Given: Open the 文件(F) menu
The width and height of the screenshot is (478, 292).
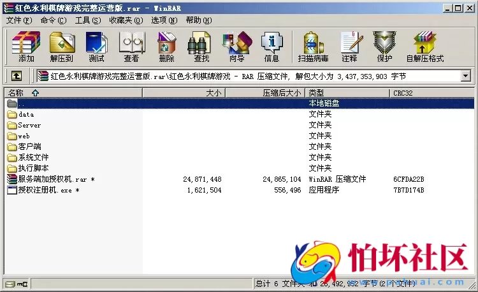Looking at the screenshot, I should pyautogui.click(x=19, y=20).
